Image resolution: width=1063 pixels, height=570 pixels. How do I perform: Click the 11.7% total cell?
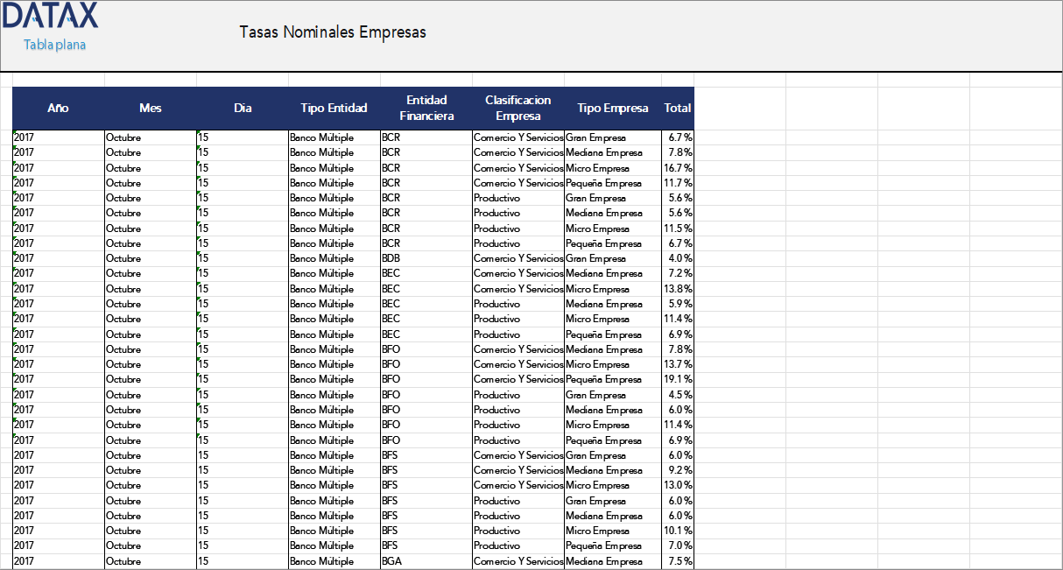point(678,183)
